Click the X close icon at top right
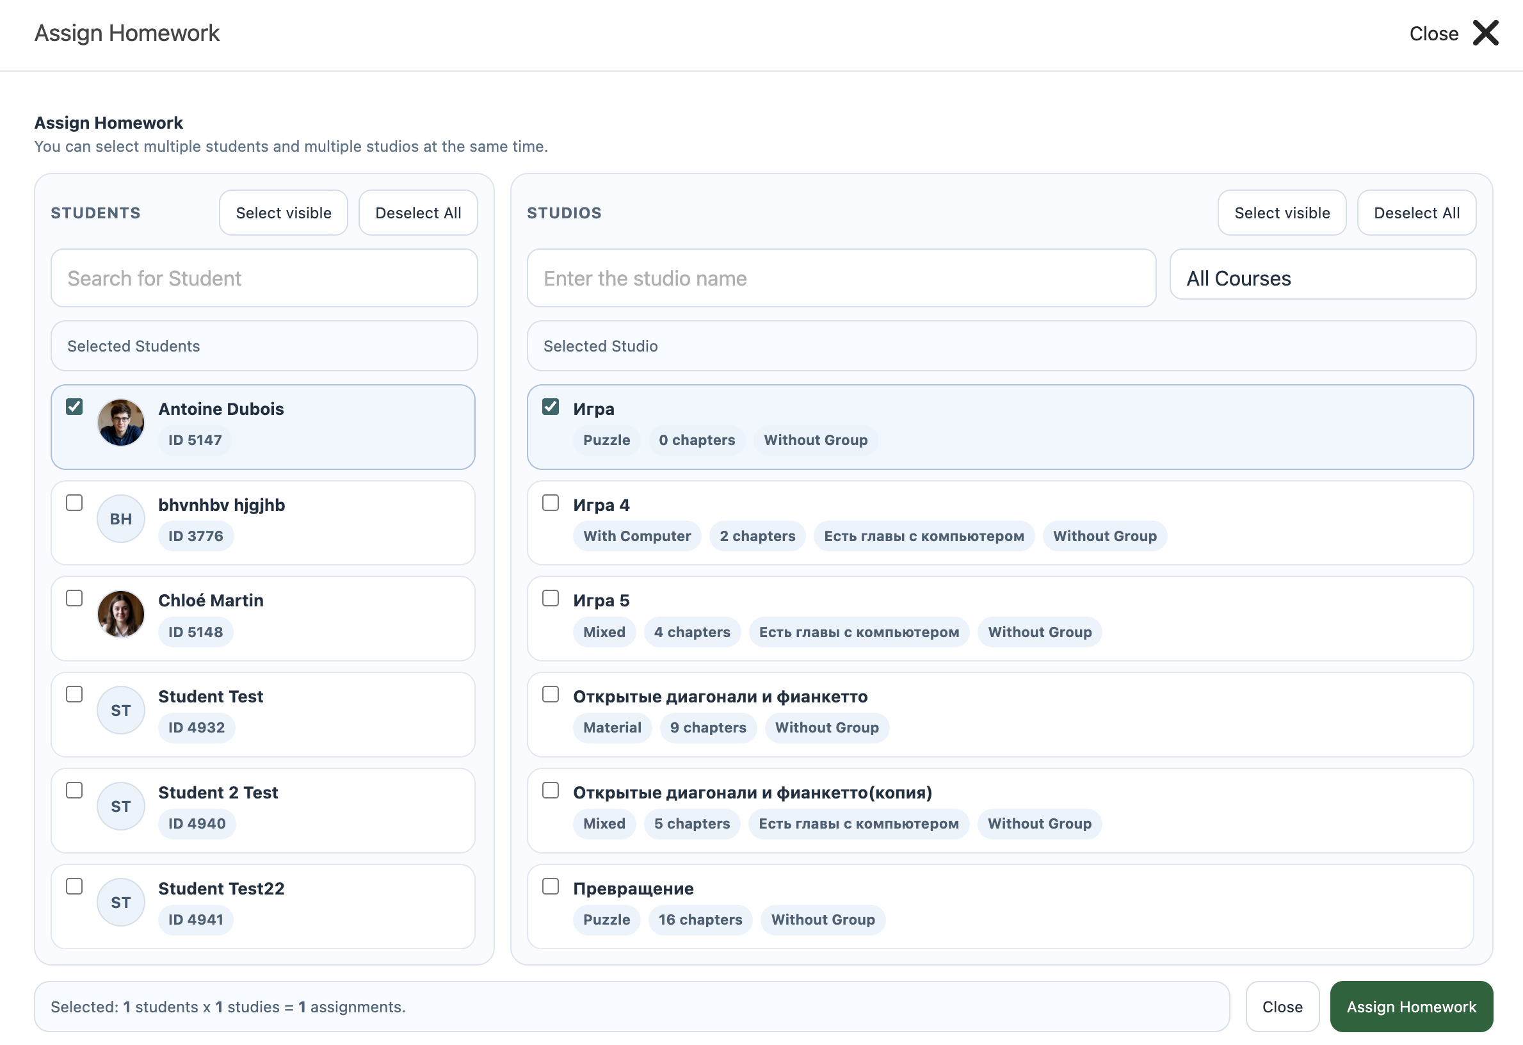Image resolution: width=1523 pixels, height=1045 pixels. (x=1485, y=33)
